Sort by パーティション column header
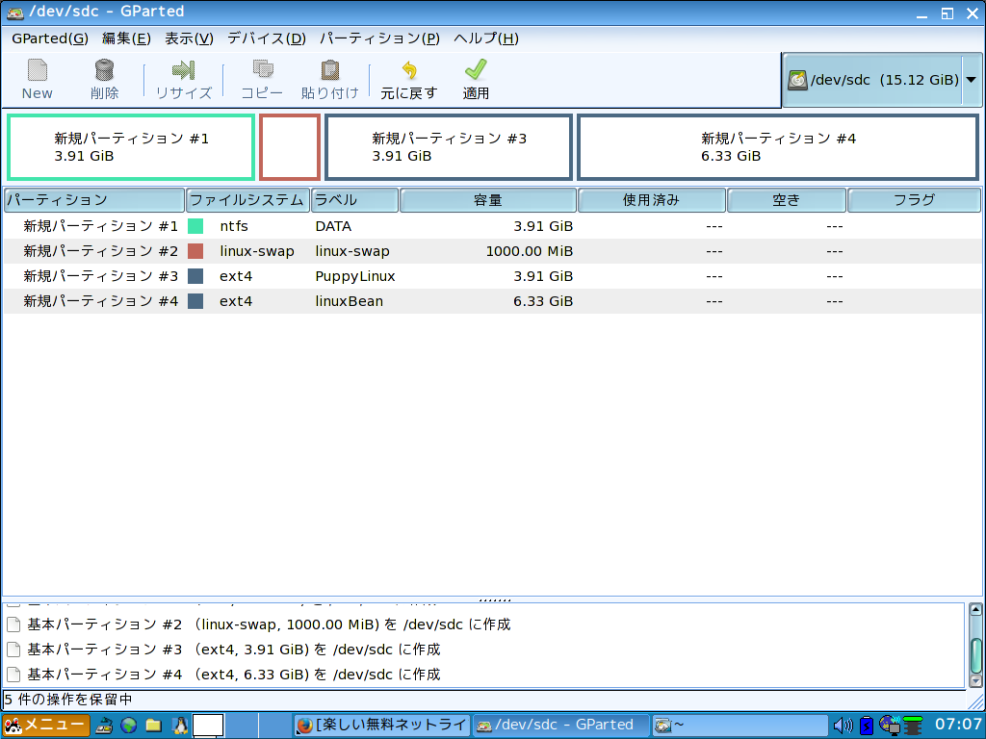986x739 pixels. (94, 200)
